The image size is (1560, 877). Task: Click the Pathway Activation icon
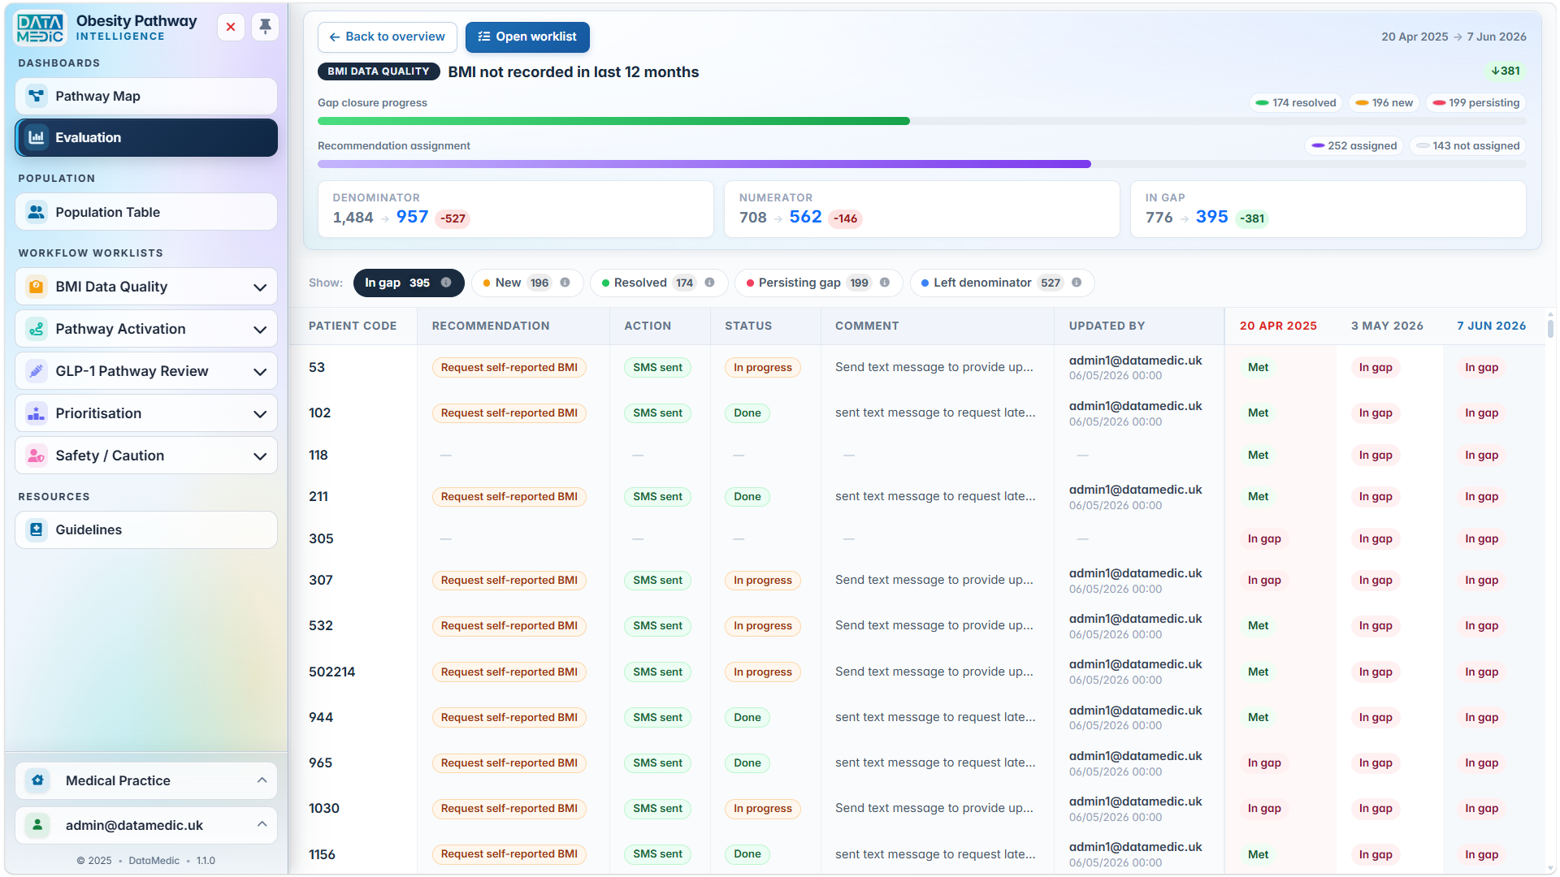(36, 329)
